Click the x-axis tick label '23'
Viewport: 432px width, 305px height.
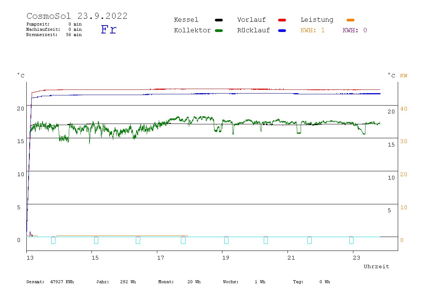click(356, 258)
